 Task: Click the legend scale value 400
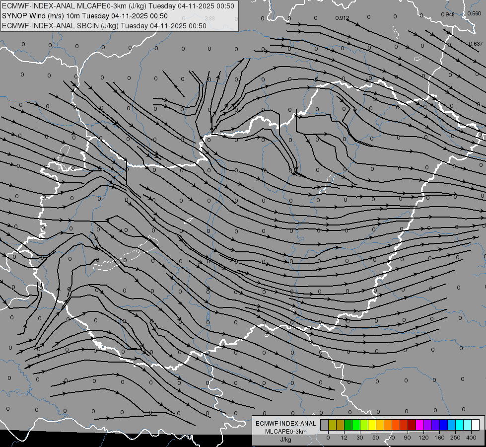(471, 438)
